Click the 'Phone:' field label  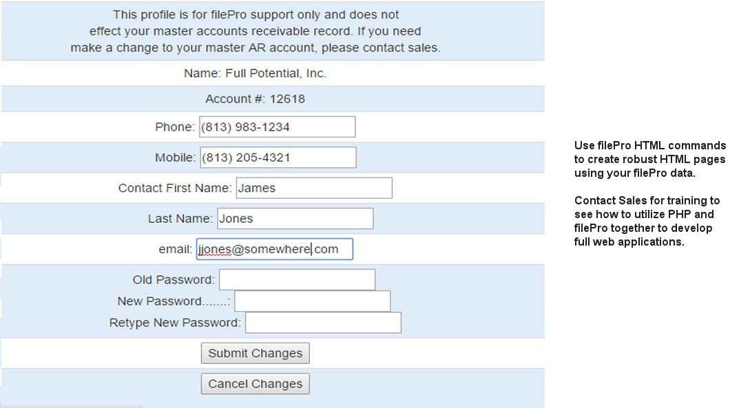tap(175, 127)
